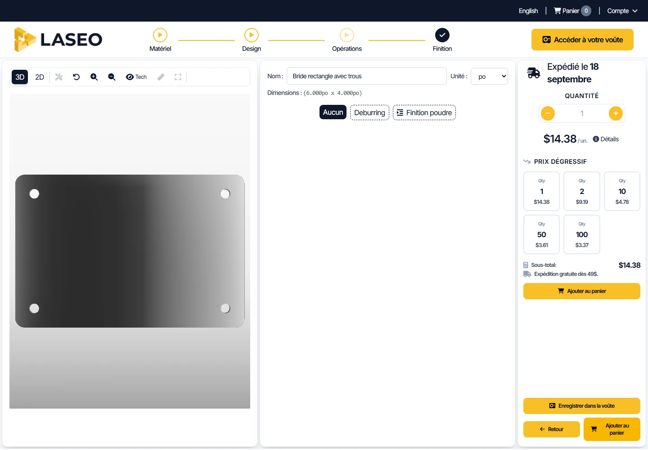Click the 3D part preview
The width and height of the screenshot is (648, 450).
(130, 251)
